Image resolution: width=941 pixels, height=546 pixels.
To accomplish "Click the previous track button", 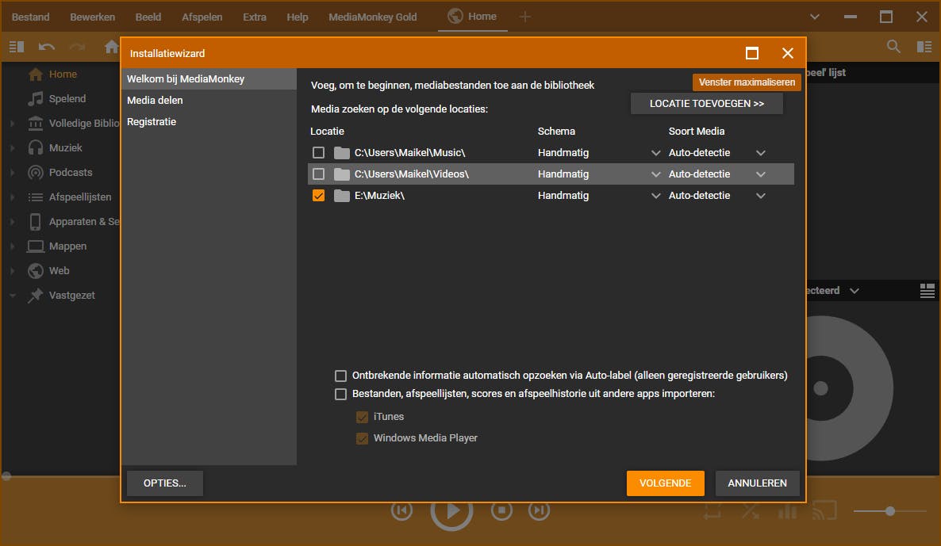I will 401,510.
